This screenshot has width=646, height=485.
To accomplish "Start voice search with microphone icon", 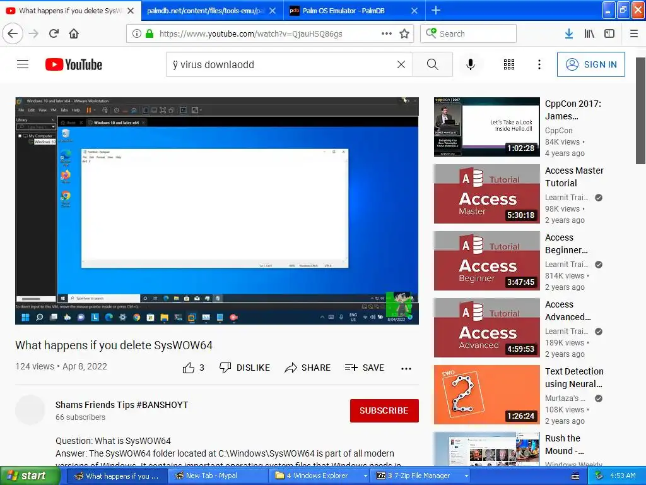I will [471, 64].
